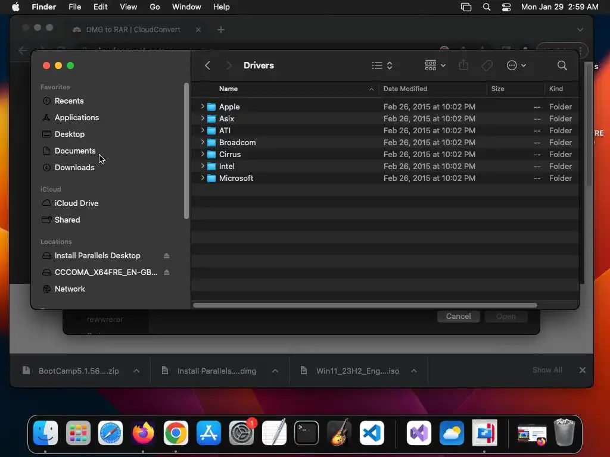
Task: Open the Go menu
Action: pyautogui.click(x=155, y=7)
